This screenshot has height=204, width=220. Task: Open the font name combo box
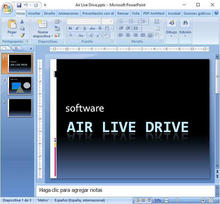pyautogui.click(x=84, y=21)
